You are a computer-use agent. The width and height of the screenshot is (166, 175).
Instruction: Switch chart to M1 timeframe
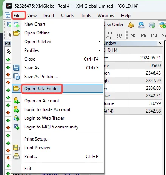coord(133,36)
